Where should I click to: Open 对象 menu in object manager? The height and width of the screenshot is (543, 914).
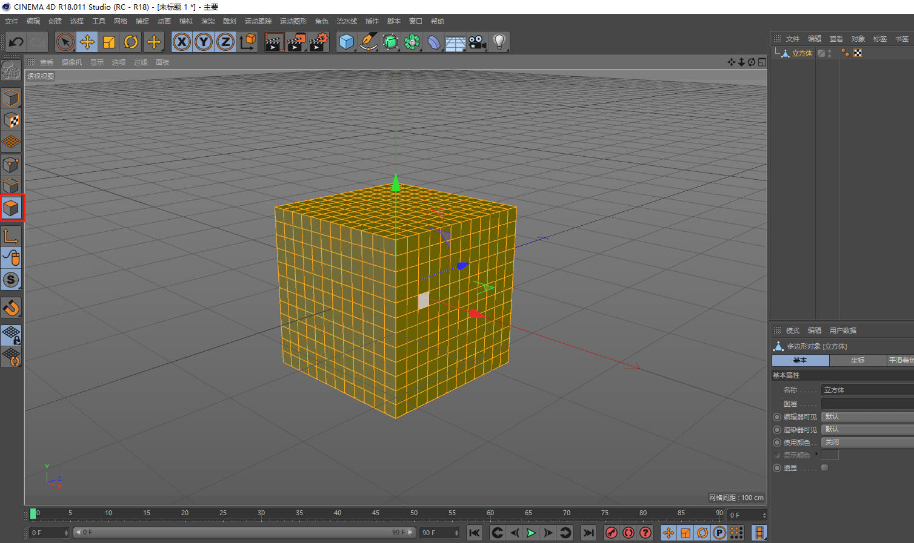[858, 39]
